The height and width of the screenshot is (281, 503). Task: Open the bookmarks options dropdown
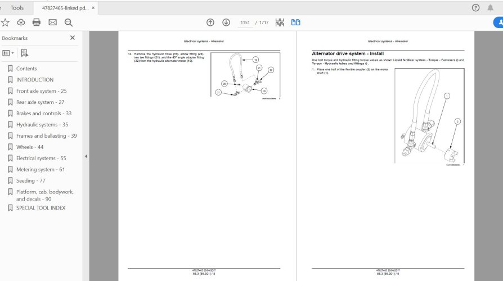tap(8, 53)
